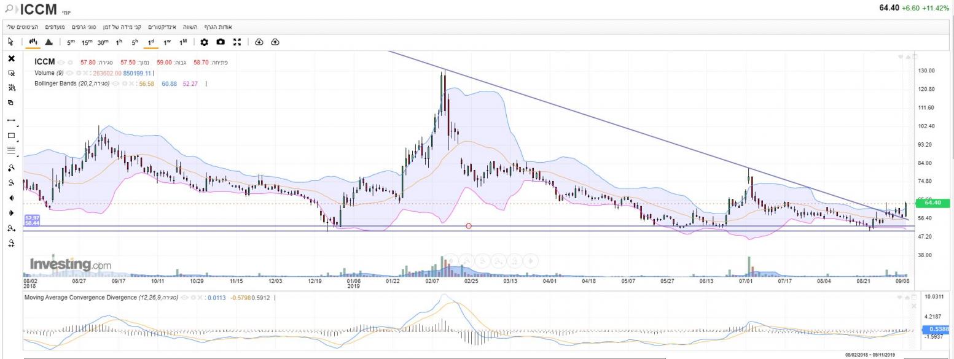Switch to the area chart icon

[x=49, y=42]
